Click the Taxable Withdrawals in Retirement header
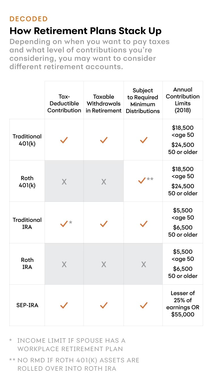 tap(104, 104)
